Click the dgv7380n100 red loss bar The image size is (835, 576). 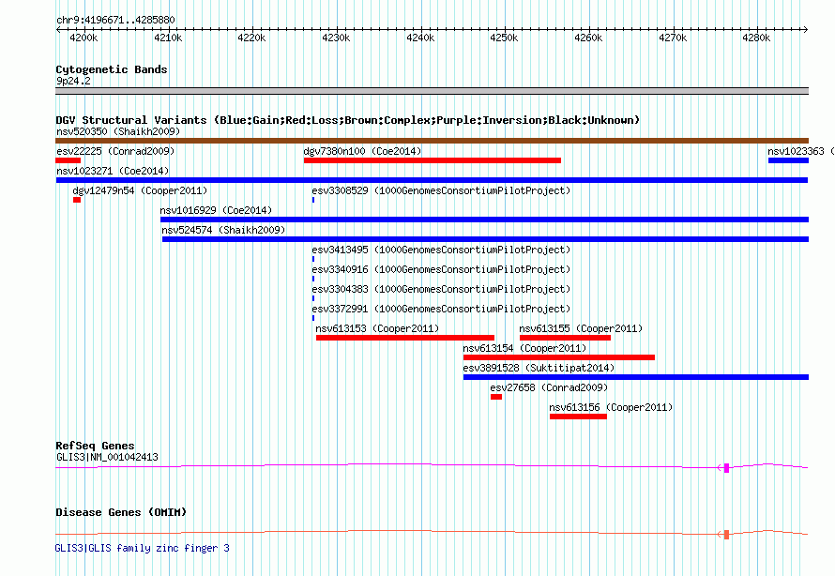(x=433, y=160)
